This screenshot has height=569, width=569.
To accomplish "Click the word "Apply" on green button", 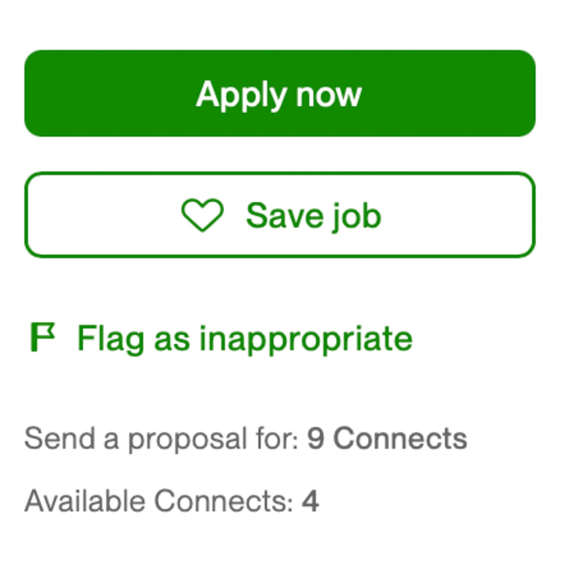I will coord(241,95).
